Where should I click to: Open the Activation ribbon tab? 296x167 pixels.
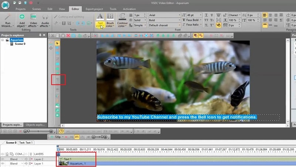point(129,9)
